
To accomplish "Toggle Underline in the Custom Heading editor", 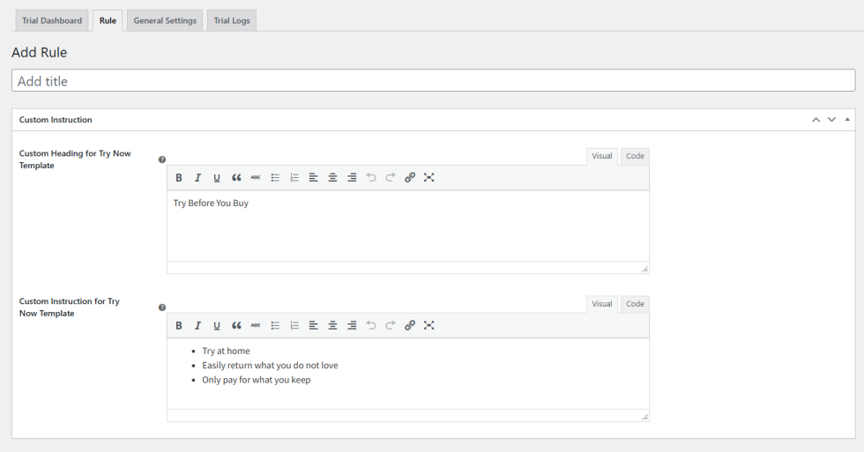I will tap(217, 177).
